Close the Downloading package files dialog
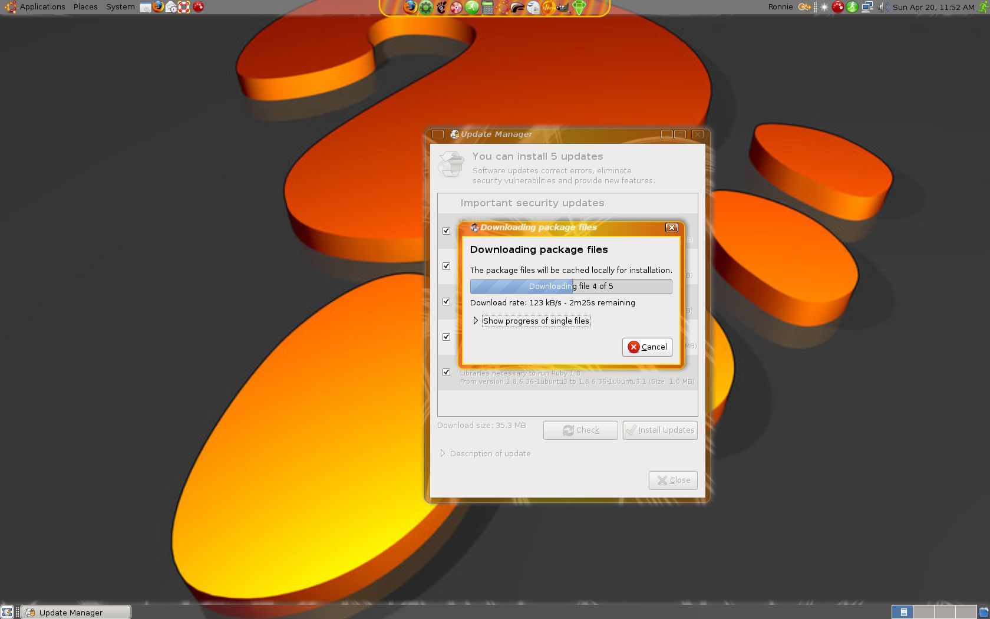990x619 pixels. [x=671, y=228]
